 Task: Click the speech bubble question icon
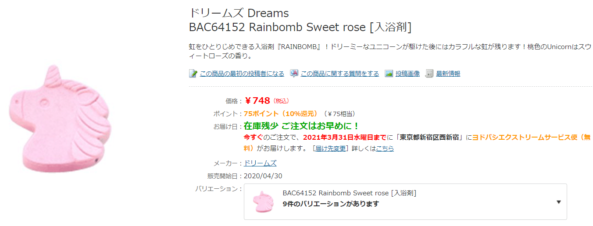point(294,74)
